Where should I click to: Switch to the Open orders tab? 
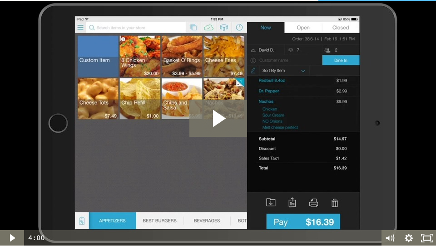(x=303, y=28)
